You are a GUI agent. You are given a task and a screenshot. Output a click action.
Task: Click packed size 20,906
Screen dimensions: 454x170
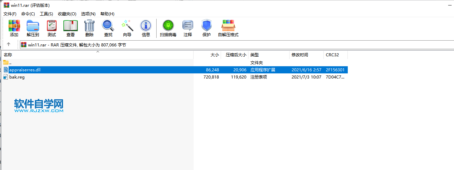(x=240, y=70)
